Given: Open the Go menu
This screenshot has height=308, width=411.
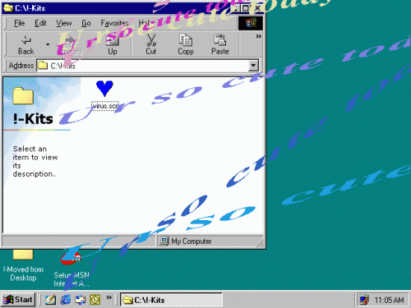Looking at the screenshot, I should click(86, 23).
